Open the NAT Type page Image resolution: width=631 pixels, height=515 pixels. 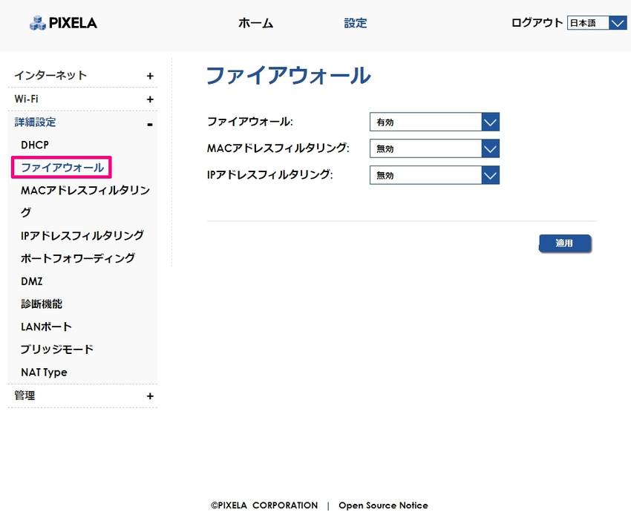(x=44, y=373)
